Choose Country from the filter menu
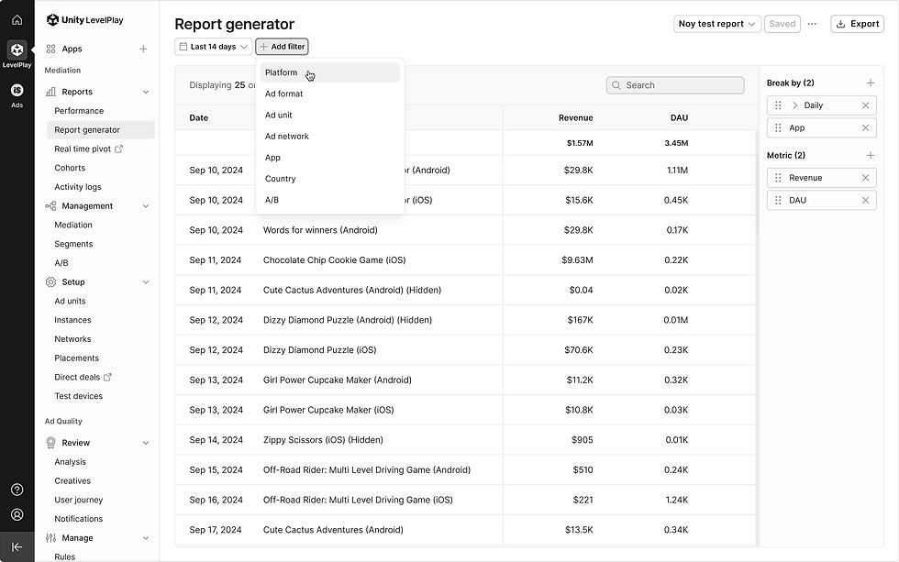The image size is (899, 562). pos(329,179)
